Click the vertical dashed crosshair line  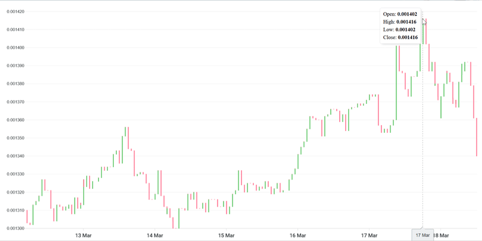pyautogui.click(x=422, y=150)
